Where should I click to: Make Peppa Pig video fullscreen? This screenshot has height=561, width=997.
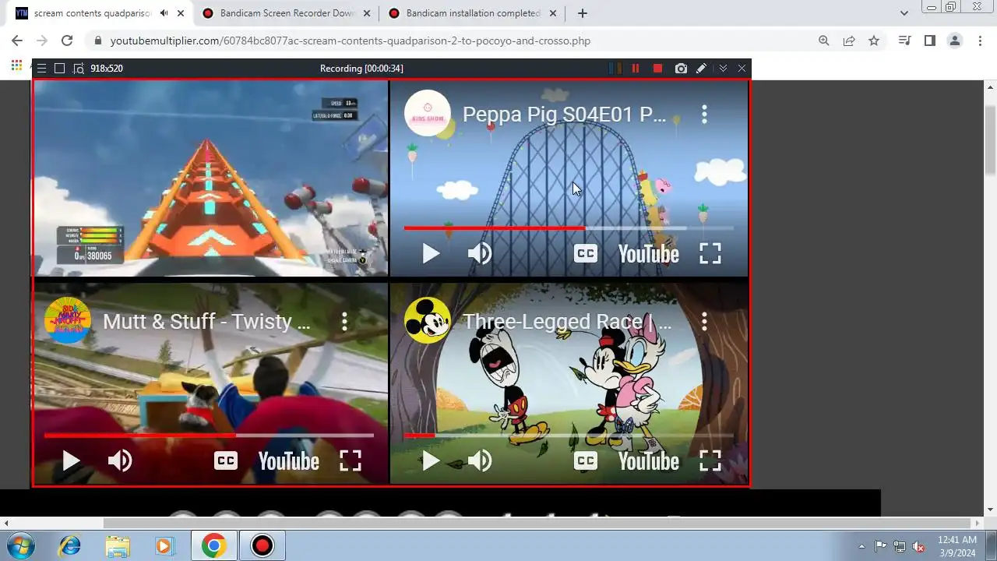pos(710,253)
